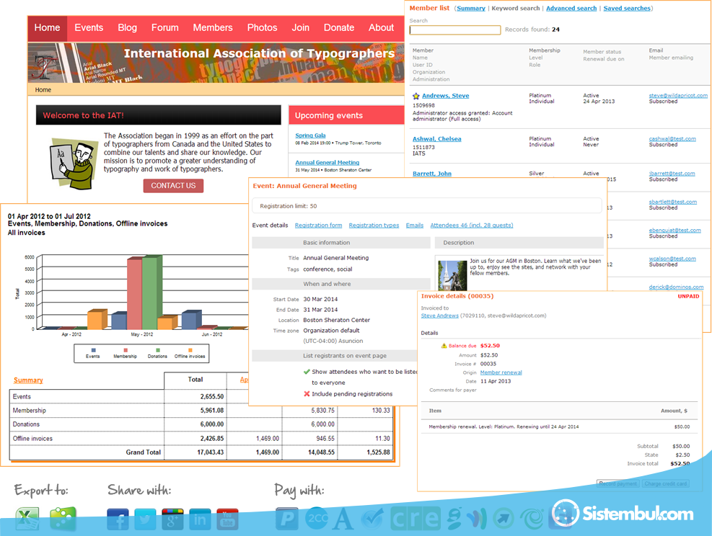Click the green check beside Show attendees

tap(307, 372)
